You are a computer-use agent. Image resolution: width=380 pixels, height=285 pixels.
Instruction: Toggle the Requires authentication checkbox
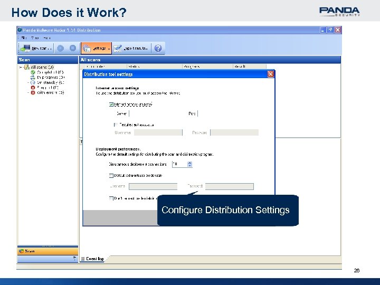pos(116,125)
